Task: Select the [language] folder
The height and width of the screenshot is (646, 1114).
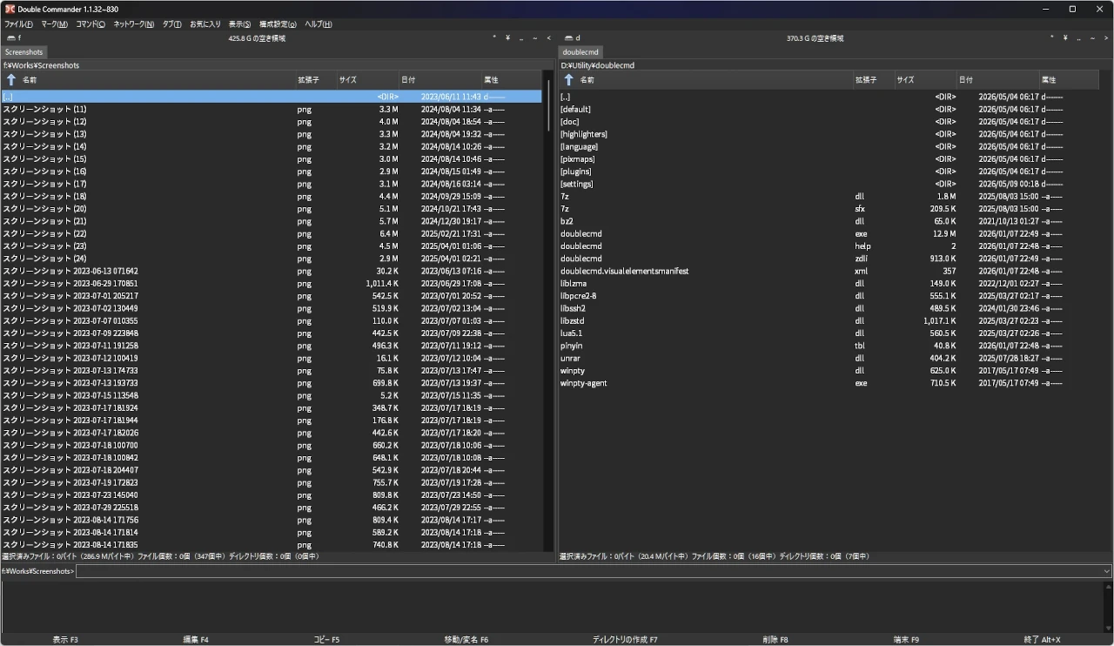Action: 829,146
